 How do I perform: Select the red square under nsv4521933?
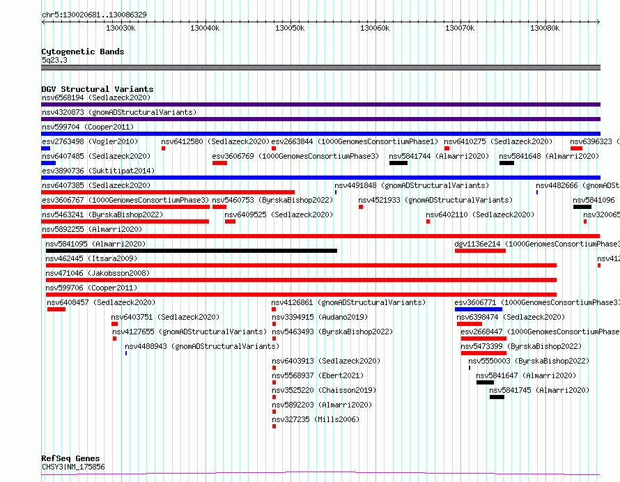pyautogui.click(x=361, y=207)
